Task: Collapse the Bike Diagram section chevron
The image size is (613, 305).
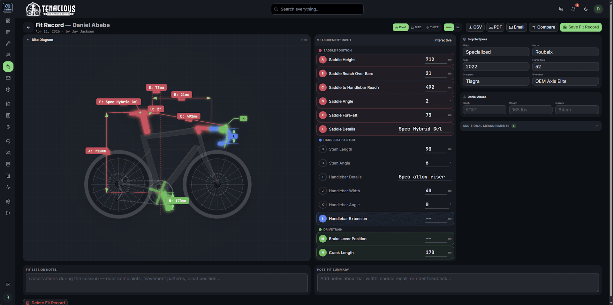Action: click(x=28, y=40)
